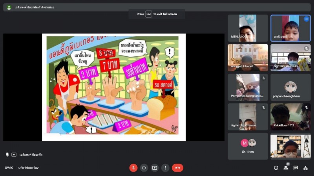Open the activities shapes icon

pos(305,168)
